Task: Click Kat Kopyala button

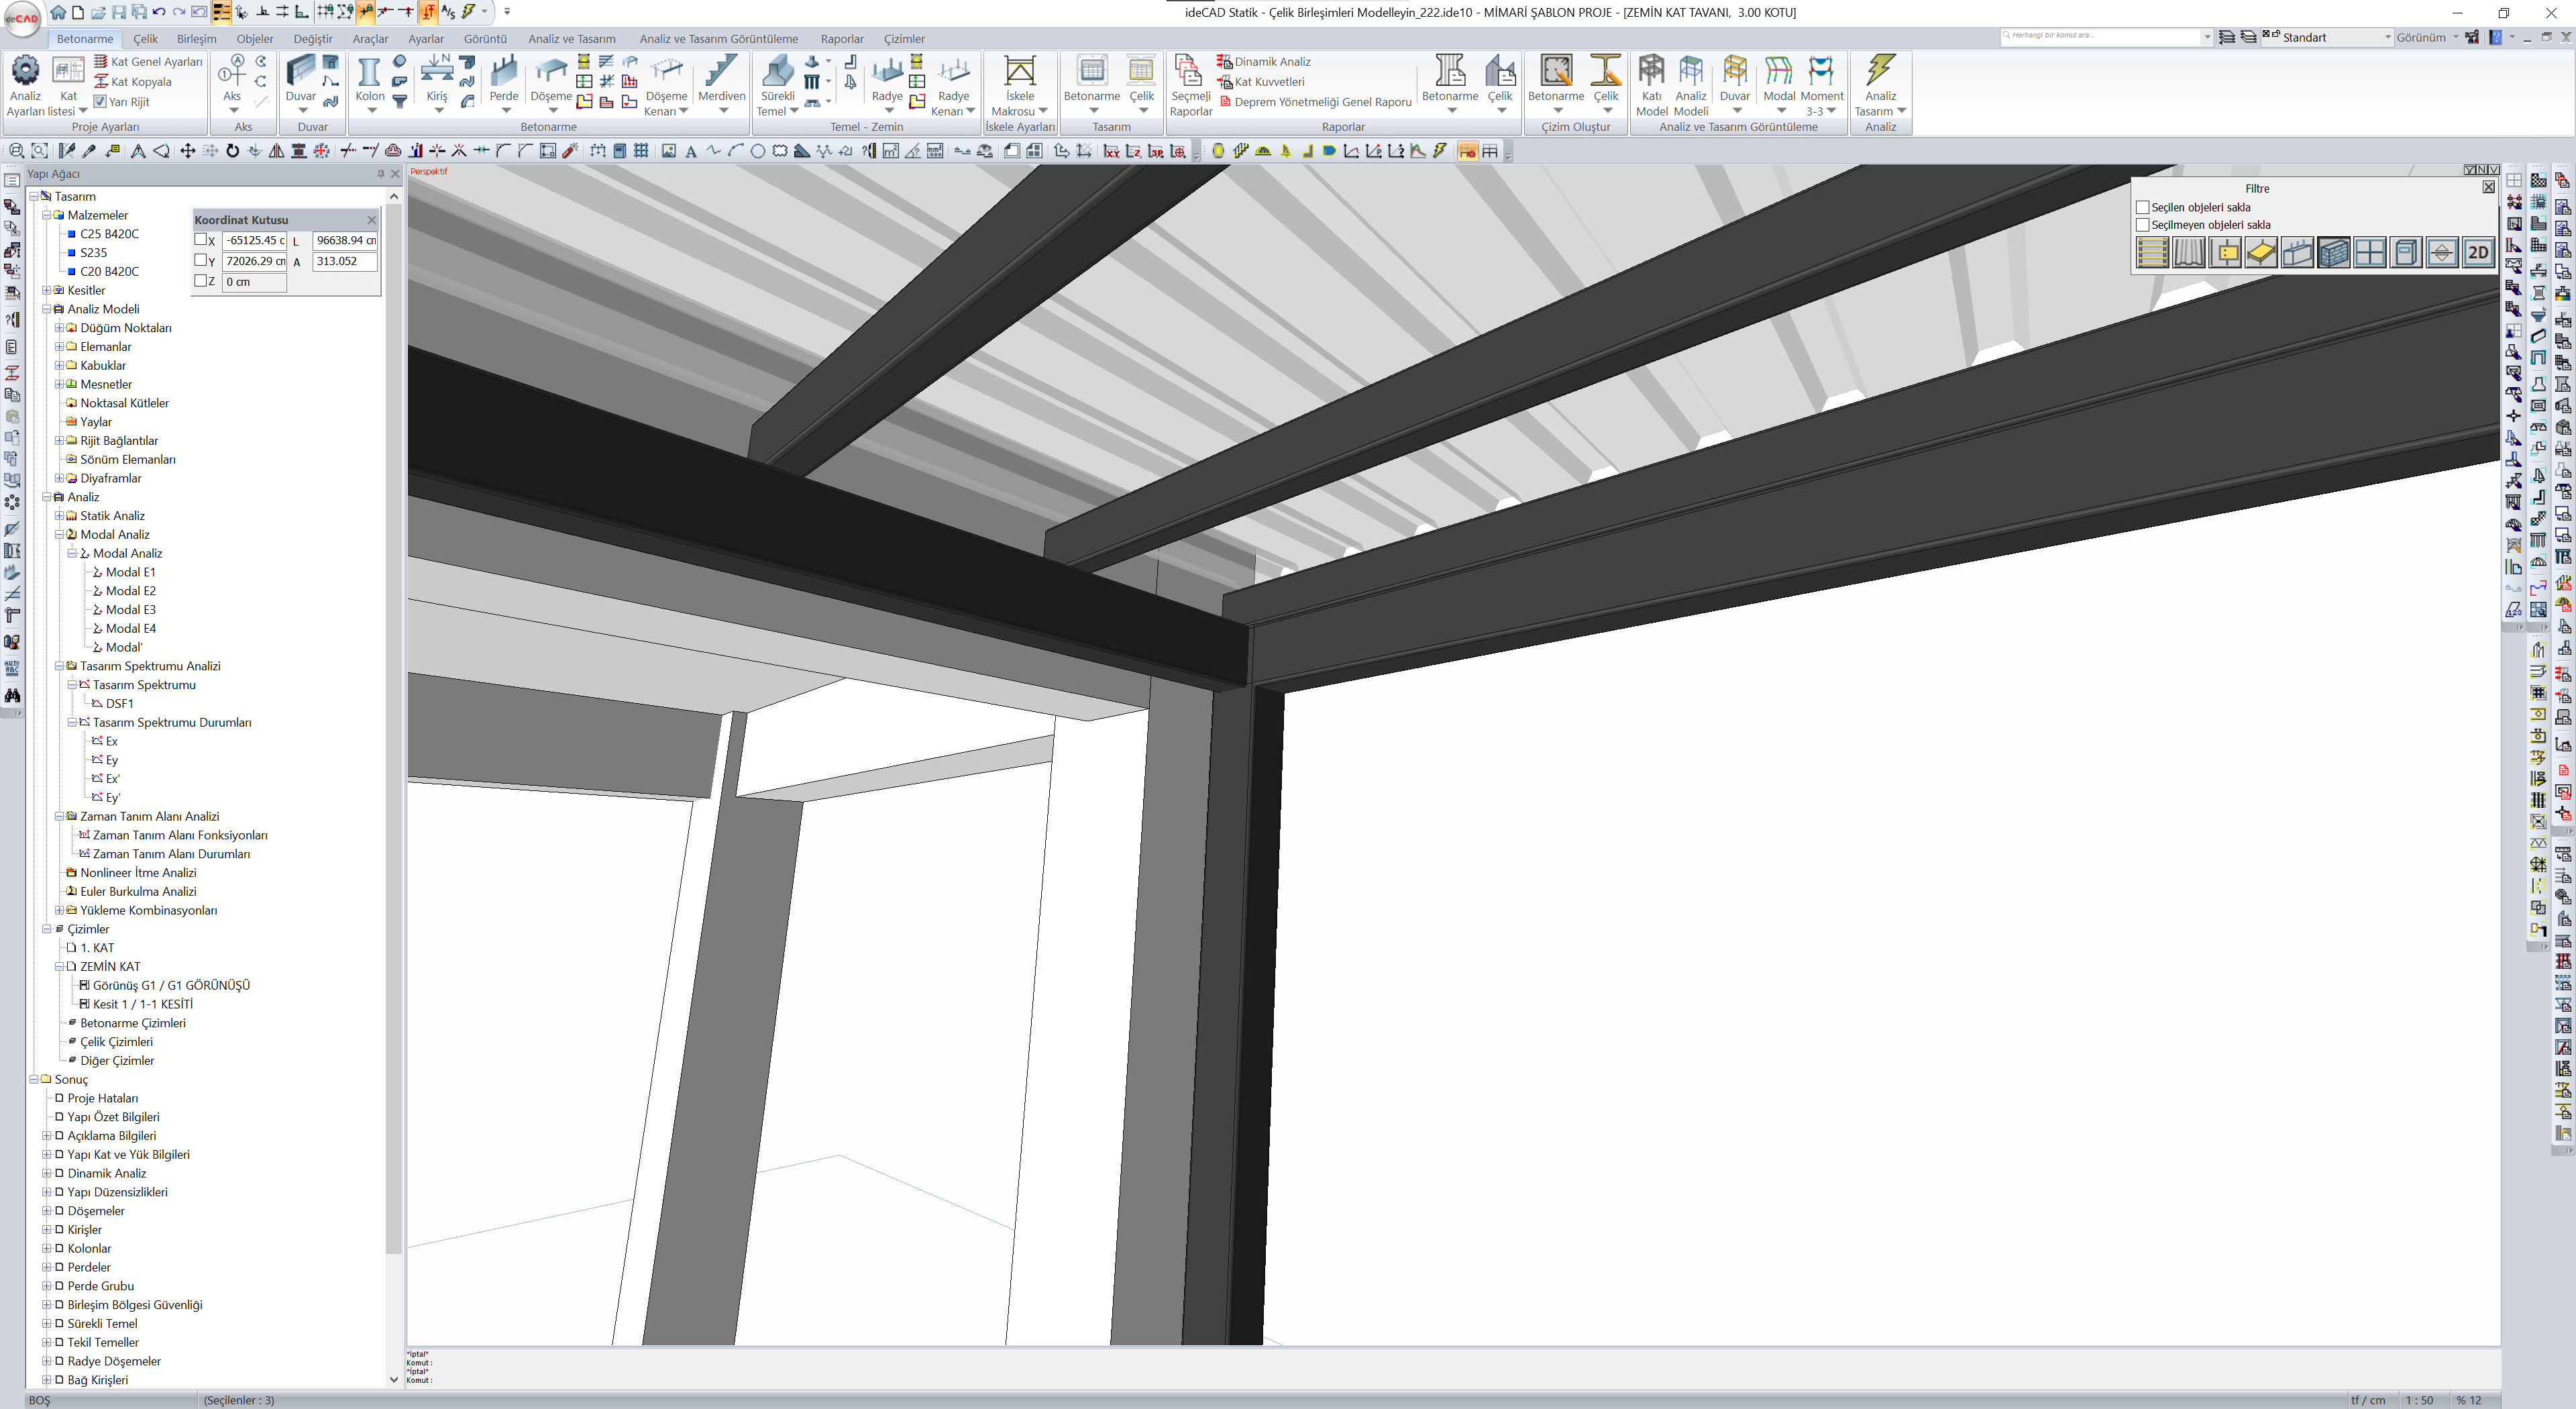Action: pyautogui.click(x=140, y=82)
